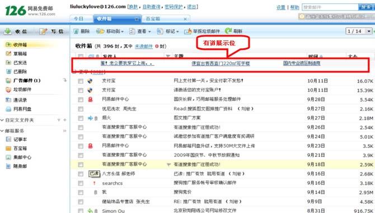Tick checkbox for 国庆长假 网易邮件中心 email
The height and width of the screenshot is (213, 375).
tap(81, 100)
